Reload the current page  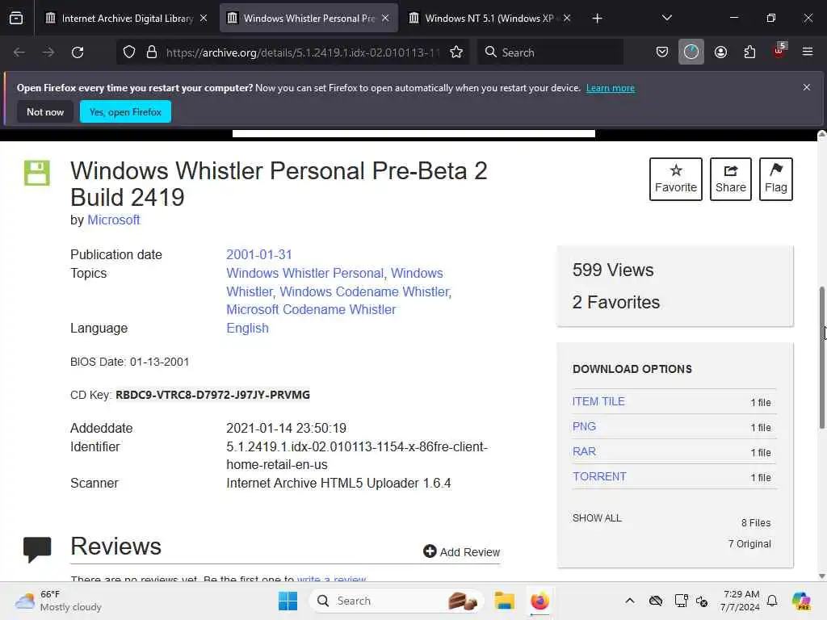tap(78, 52)
